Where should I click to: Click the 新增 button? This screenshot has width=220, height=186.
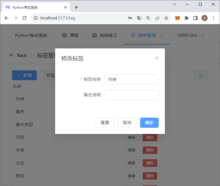tap(24, 75)
